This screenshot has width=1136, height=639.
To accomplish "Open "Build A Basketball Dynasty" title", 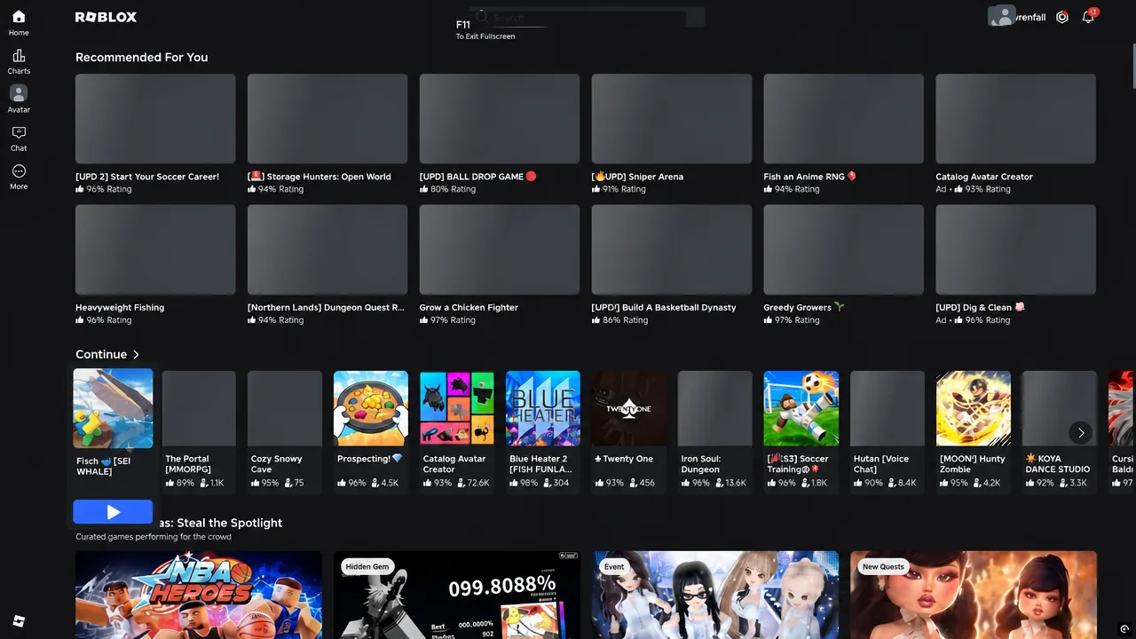I will (x=664, y=307).
